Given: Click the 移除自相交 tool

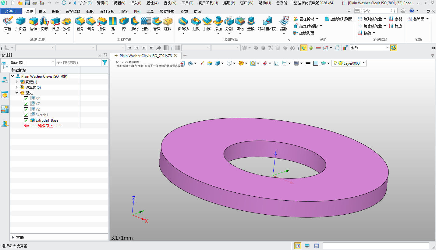Looking at the screenshot, I should coord(267,24).
